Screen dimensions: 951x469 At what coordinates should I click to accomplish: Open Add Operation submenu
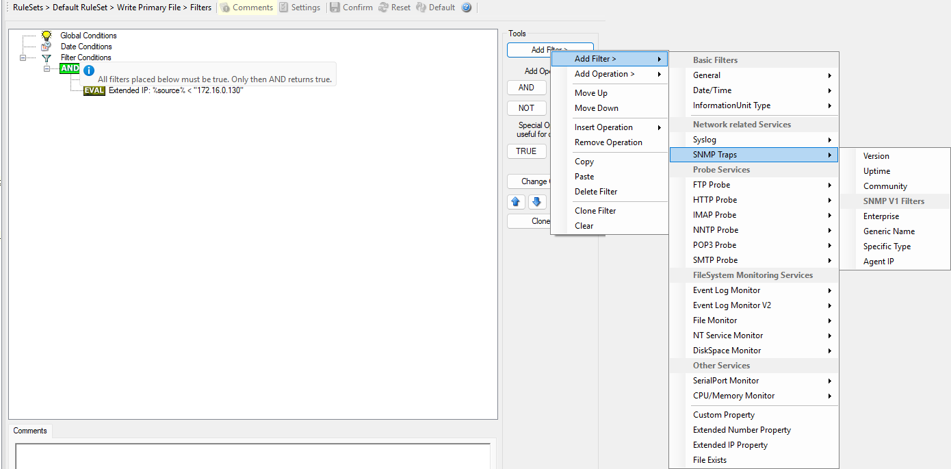610,74
